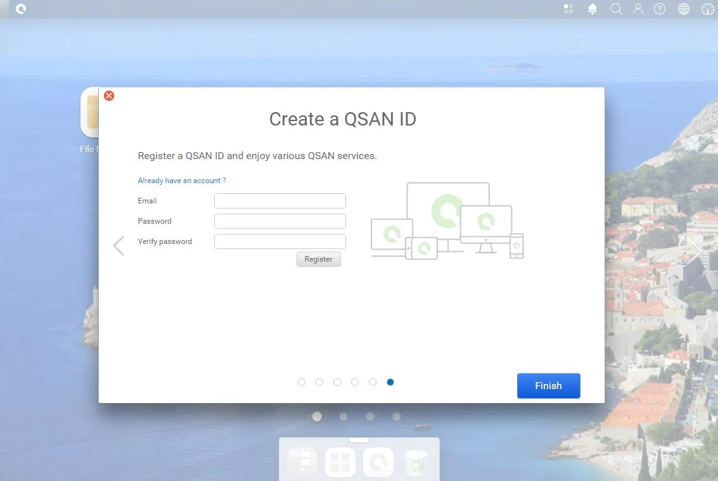Select the fourth wizard step dot

(355, 382)
